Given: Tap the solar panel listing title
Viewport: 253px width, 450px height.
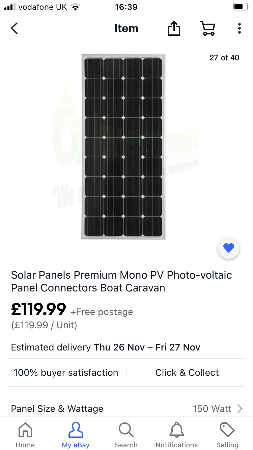Looking at the screenshot, I should 121,281.
